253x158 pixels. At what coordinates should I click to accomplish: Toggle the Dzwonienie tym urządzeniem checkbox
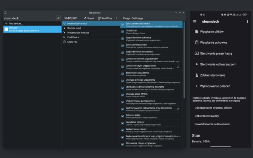click(x=123, y=67)
